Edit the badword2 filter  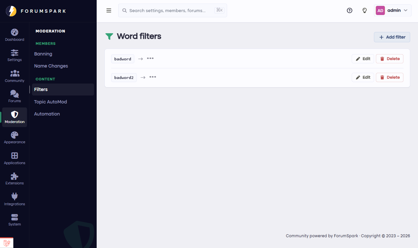pos(363,77)
